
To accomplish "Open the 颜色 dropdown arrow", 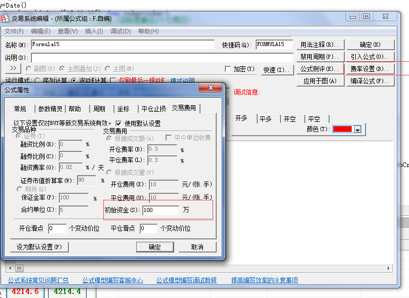I will point(358,130).
